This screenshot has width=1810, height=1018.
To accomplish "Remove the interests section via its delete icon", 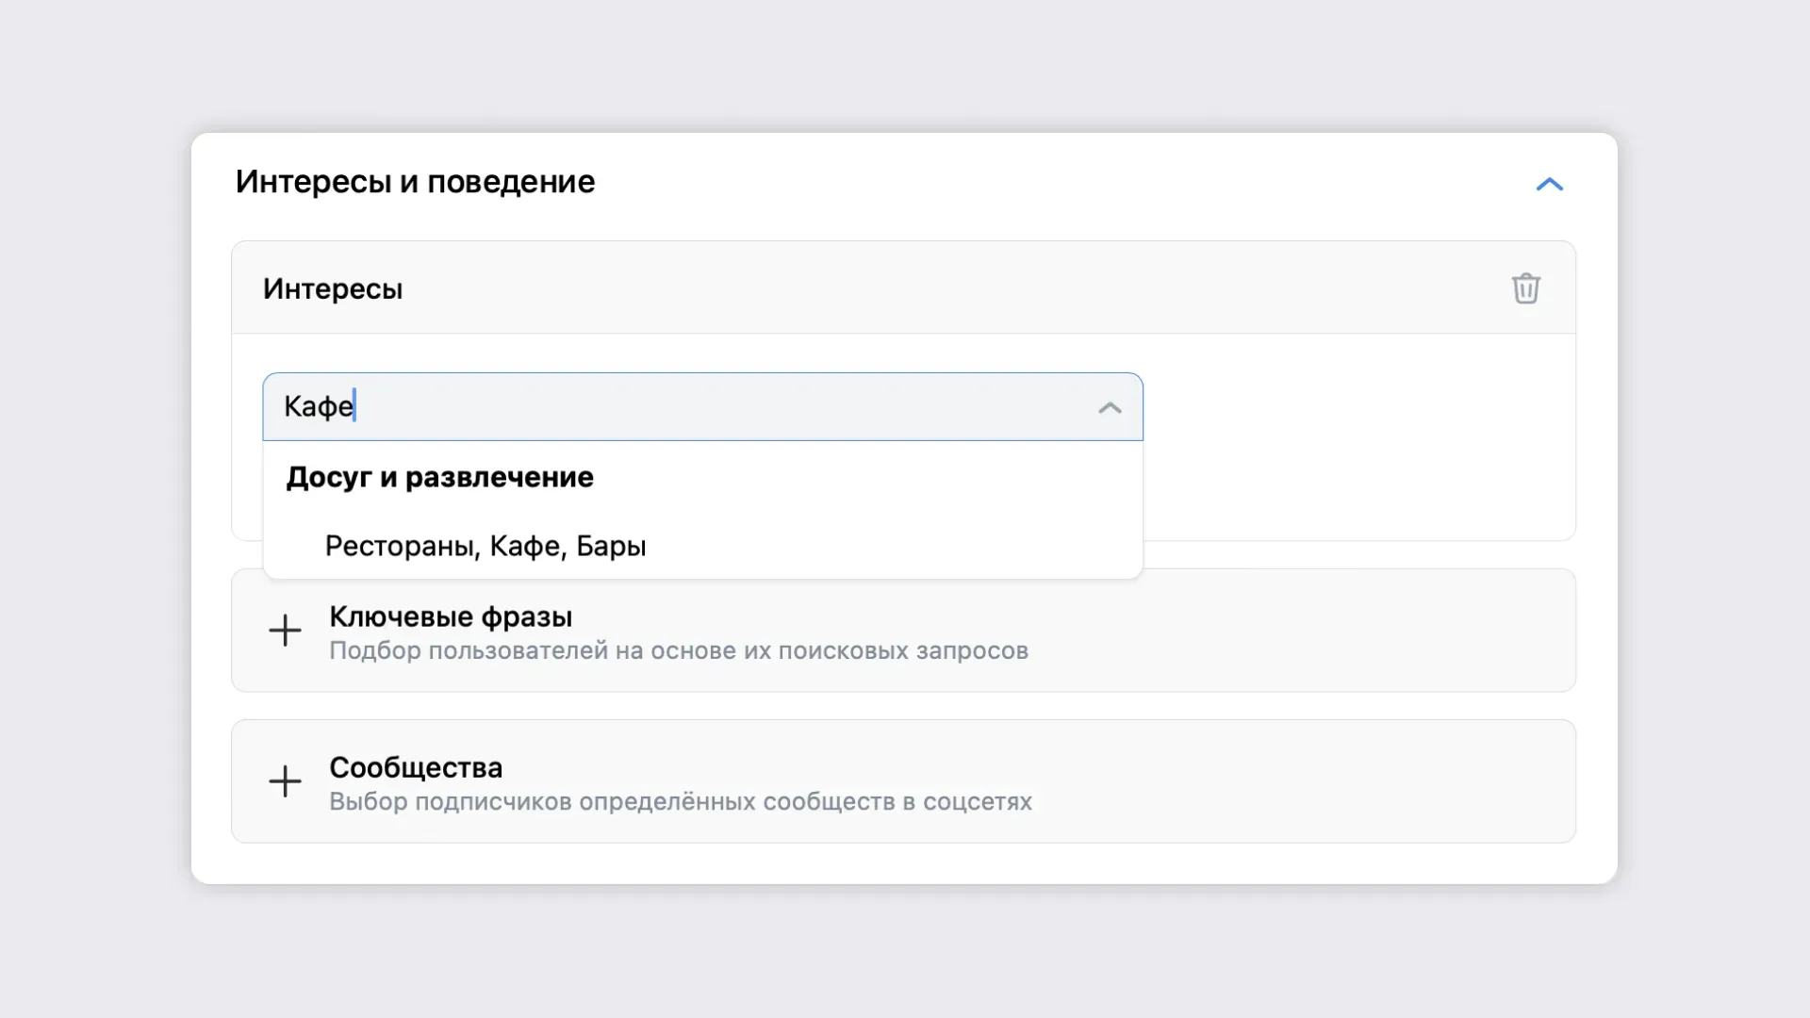I will (x=1527, y=288).
